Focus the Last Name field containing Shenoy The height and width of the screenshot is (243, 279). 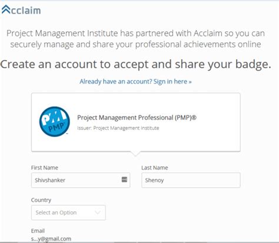(x=191, y=180)
